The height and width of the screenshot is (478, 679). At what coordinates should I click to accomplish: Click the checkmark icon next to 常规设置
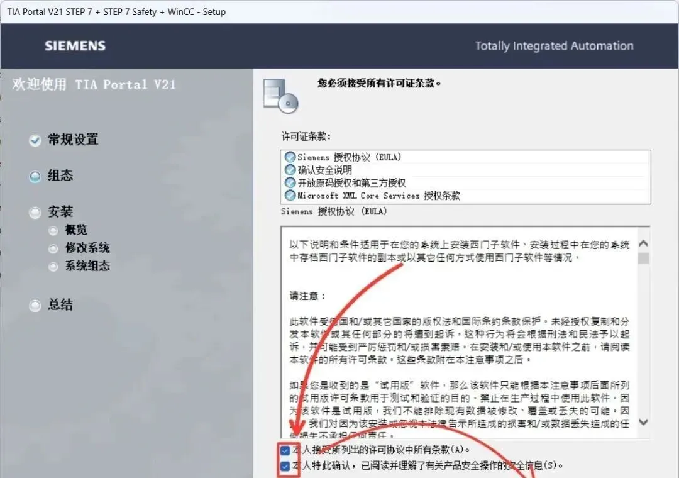[x=35, y=140]
